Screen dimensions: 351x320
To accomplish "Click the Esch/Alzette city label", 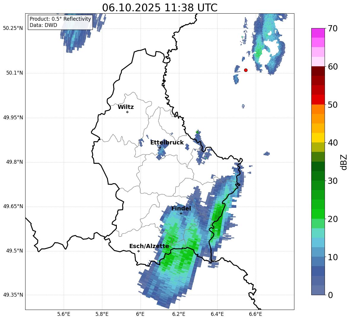I will tap(149, 246).
